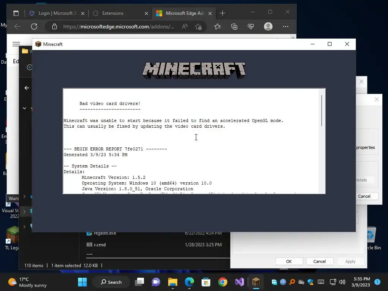Click the 'Operating System: Windows 10' line

click(147, 183)
